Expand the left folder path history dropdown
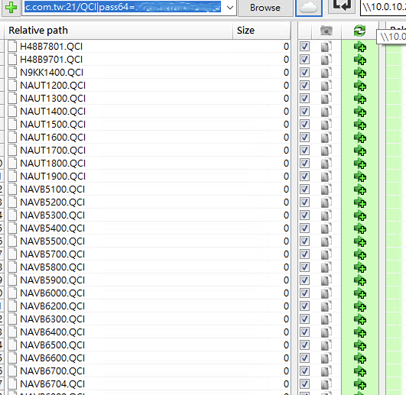The image size is (406, 395). [x=230, y=8]
